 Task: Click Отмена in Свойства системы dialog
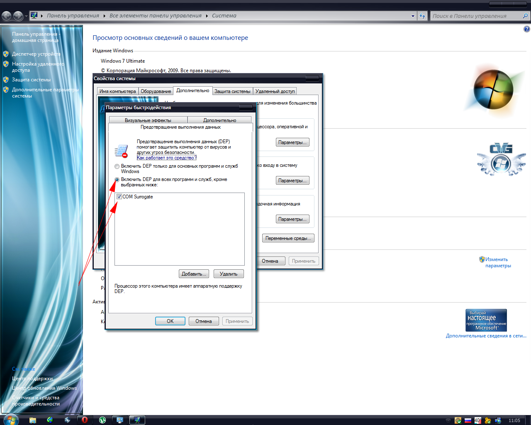click(x=270, y=261)
